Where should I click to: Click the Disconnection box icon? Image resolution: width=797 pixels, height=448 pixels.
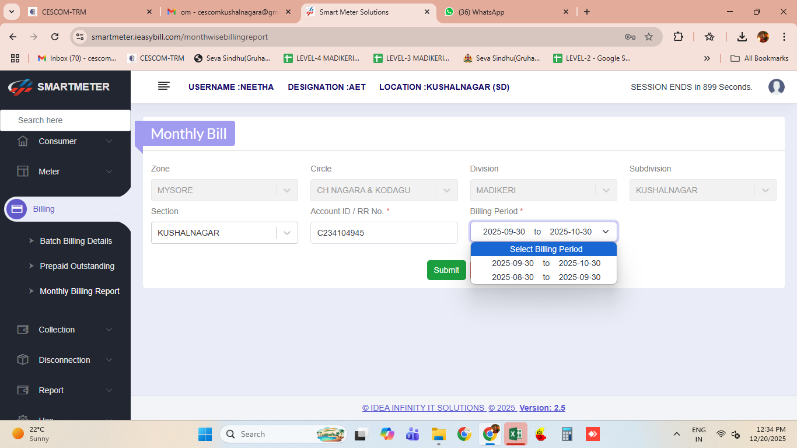pyautogui.click(x=23, y=360)
